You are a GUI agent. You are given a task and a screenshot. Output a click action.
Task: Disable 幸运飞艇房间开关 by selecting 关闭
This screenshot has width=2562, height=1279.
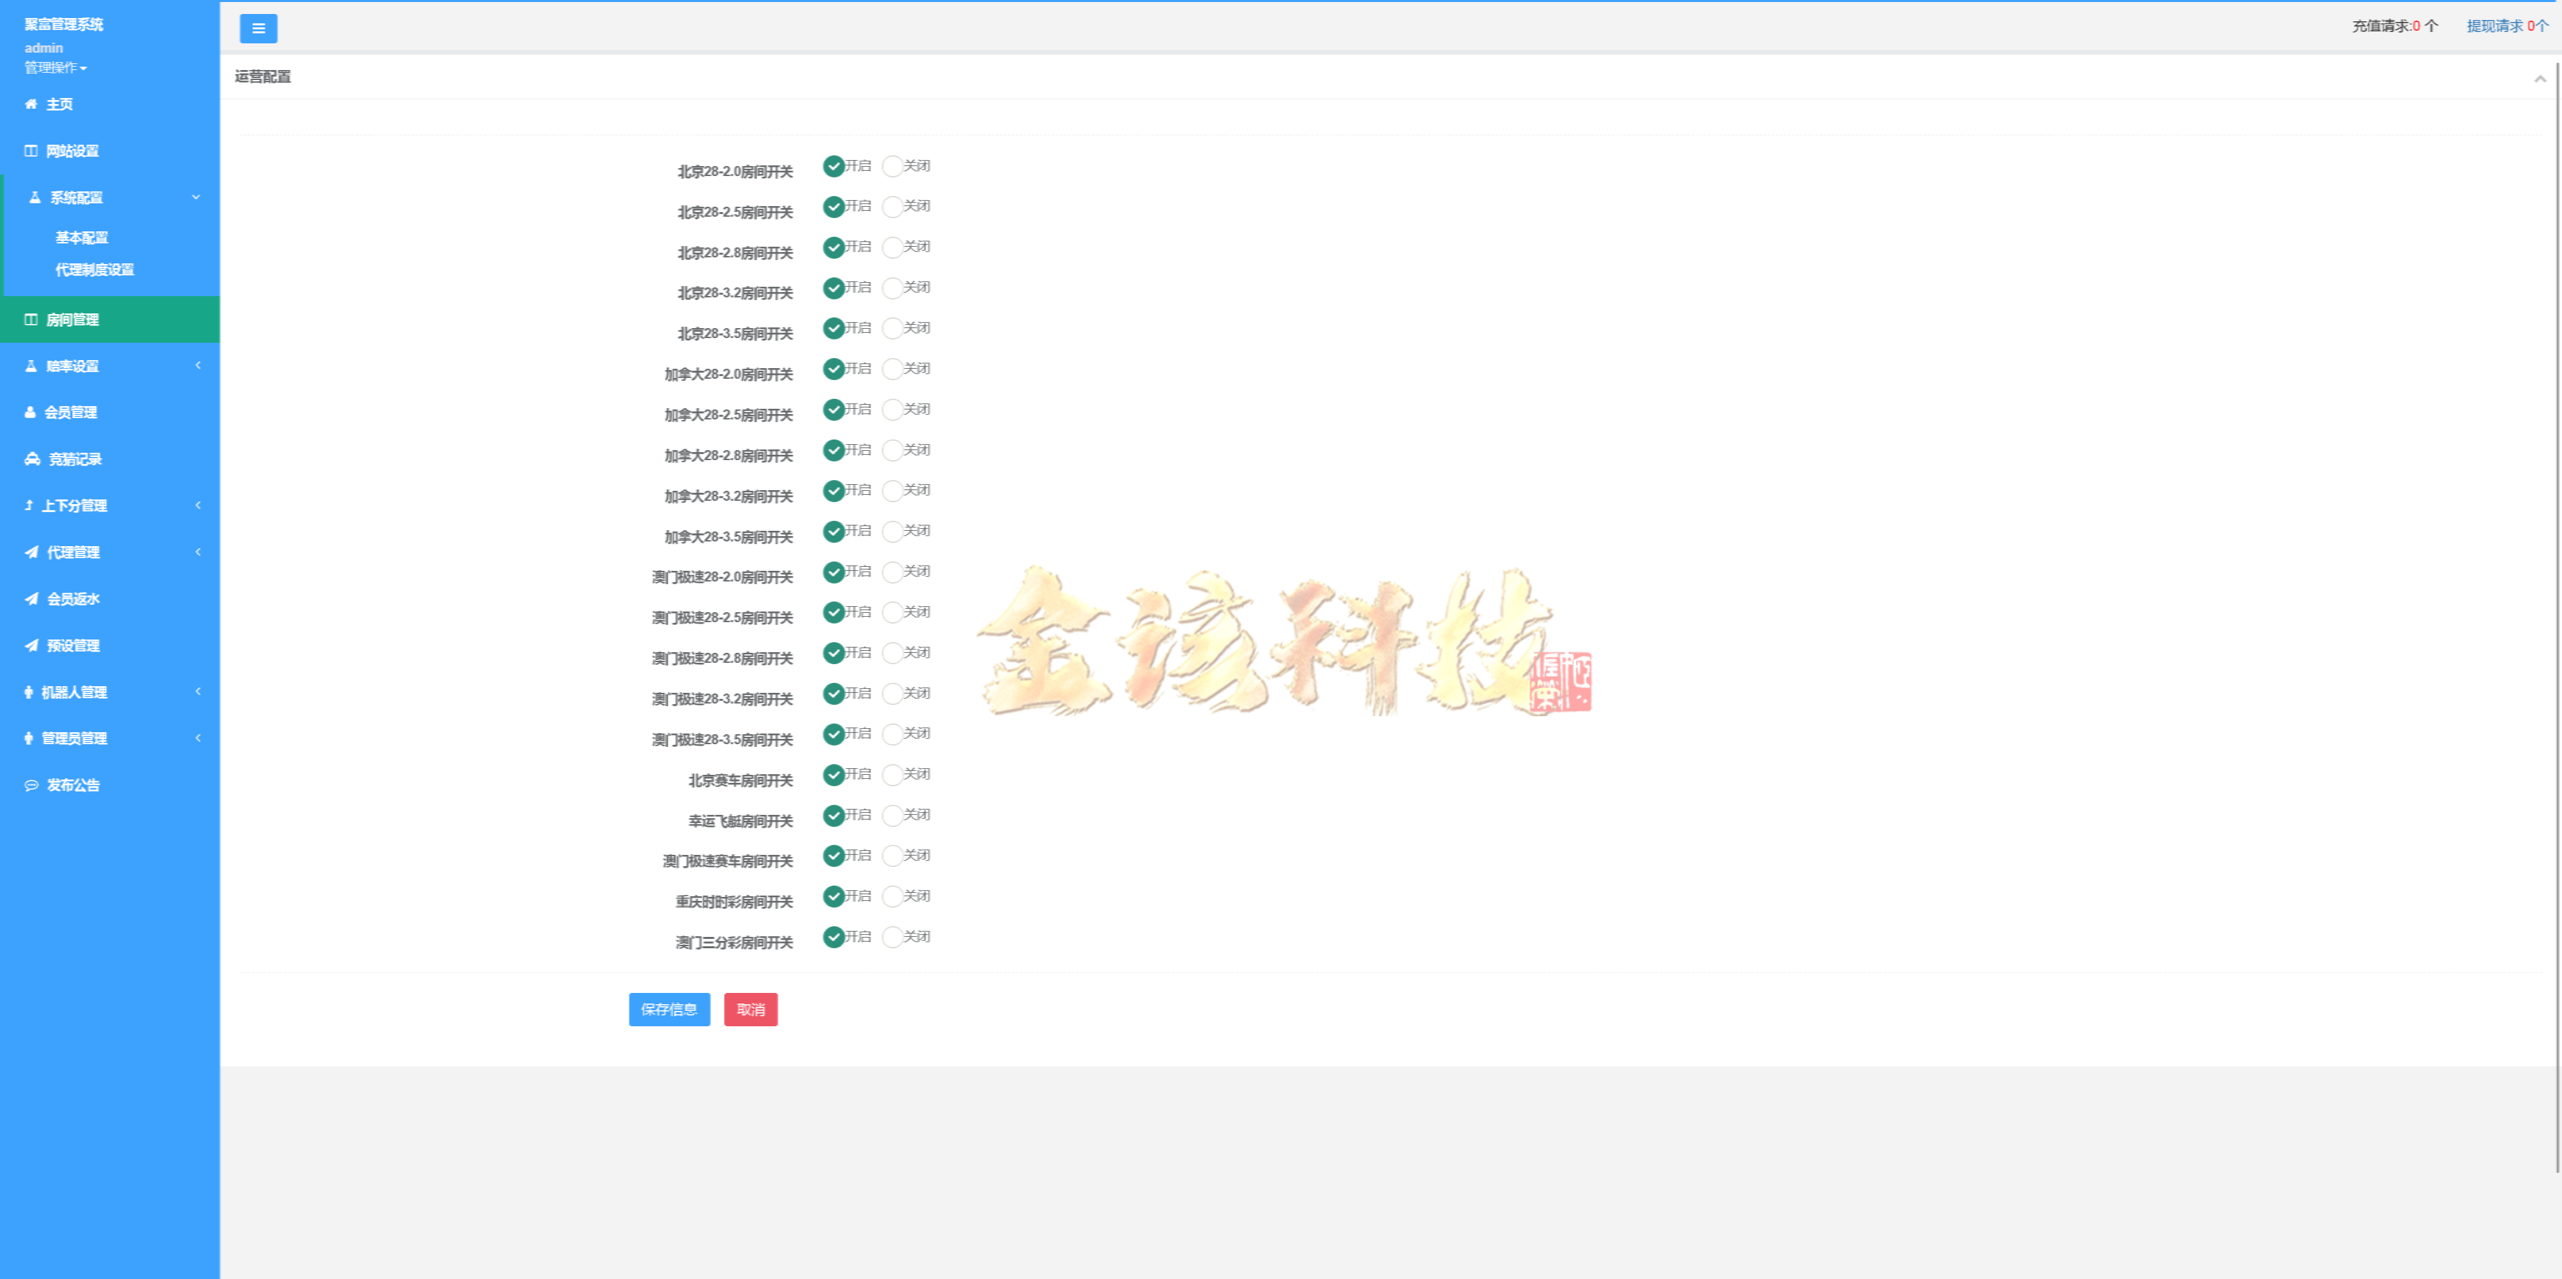[894, 815]
